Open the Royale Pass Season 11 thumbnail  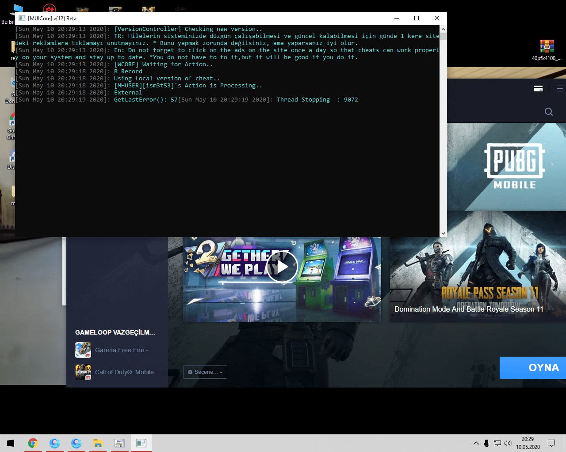478,267
